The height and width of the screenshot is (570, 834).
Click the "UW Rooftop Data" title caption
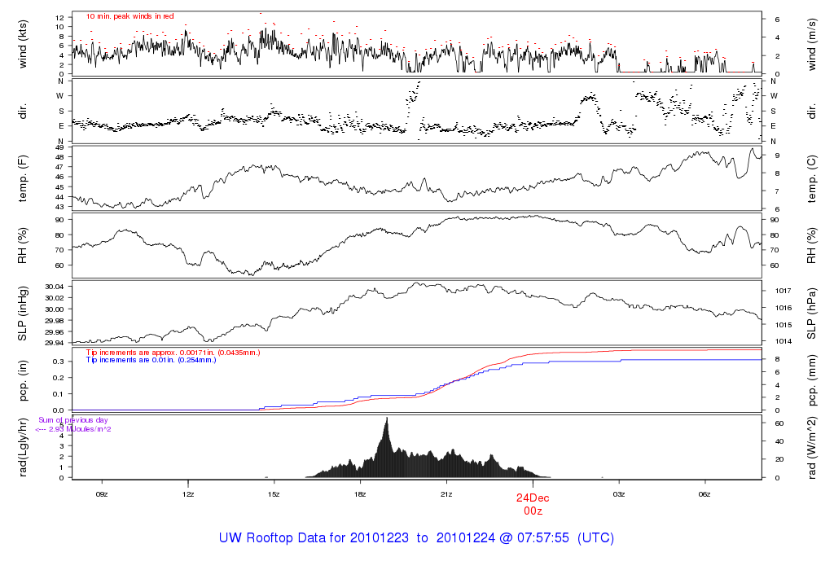tap(416, 538)
